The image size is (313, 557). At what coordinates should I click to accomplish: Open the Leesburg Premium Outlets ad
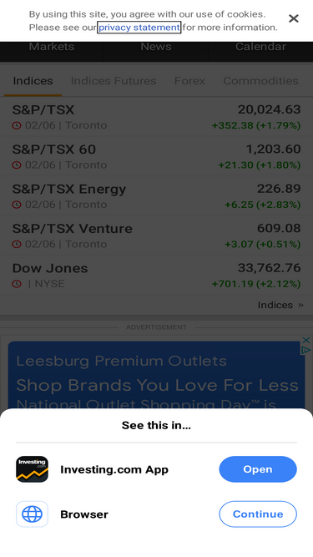point(156,375)
